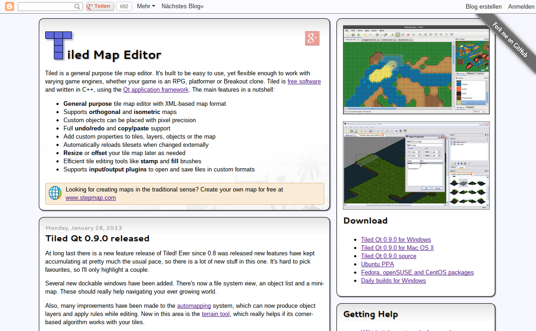The width and height of the screenshot is (536, 331).
Task: Download Tiled Qt 0.9.0 for Mac OS X
Action: click(397, 248)
